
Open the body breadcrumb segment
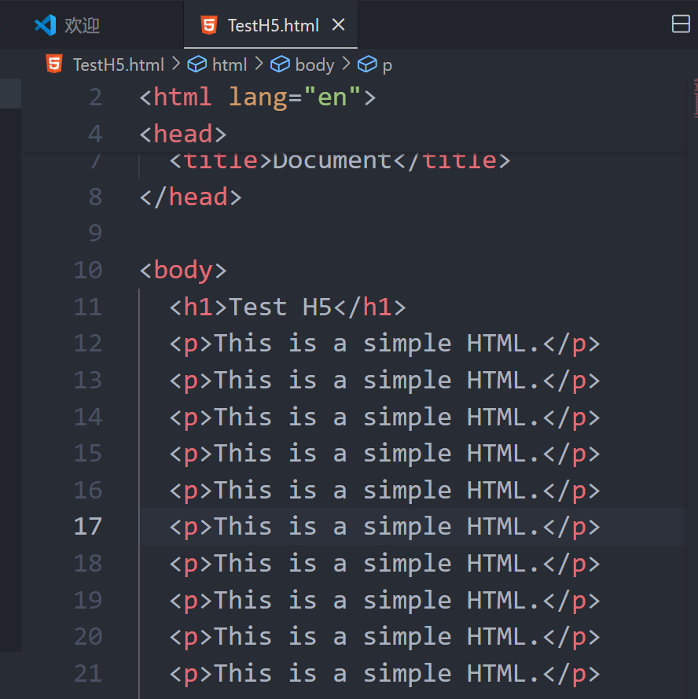pyautogui.click(x=314, y=65)
